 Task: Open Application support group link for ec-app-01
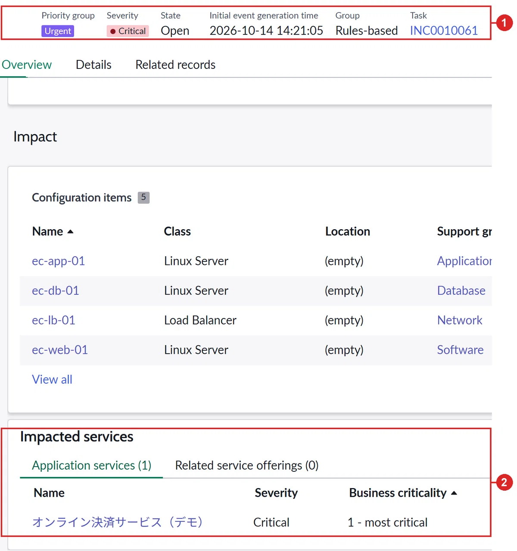pos(464,261)
